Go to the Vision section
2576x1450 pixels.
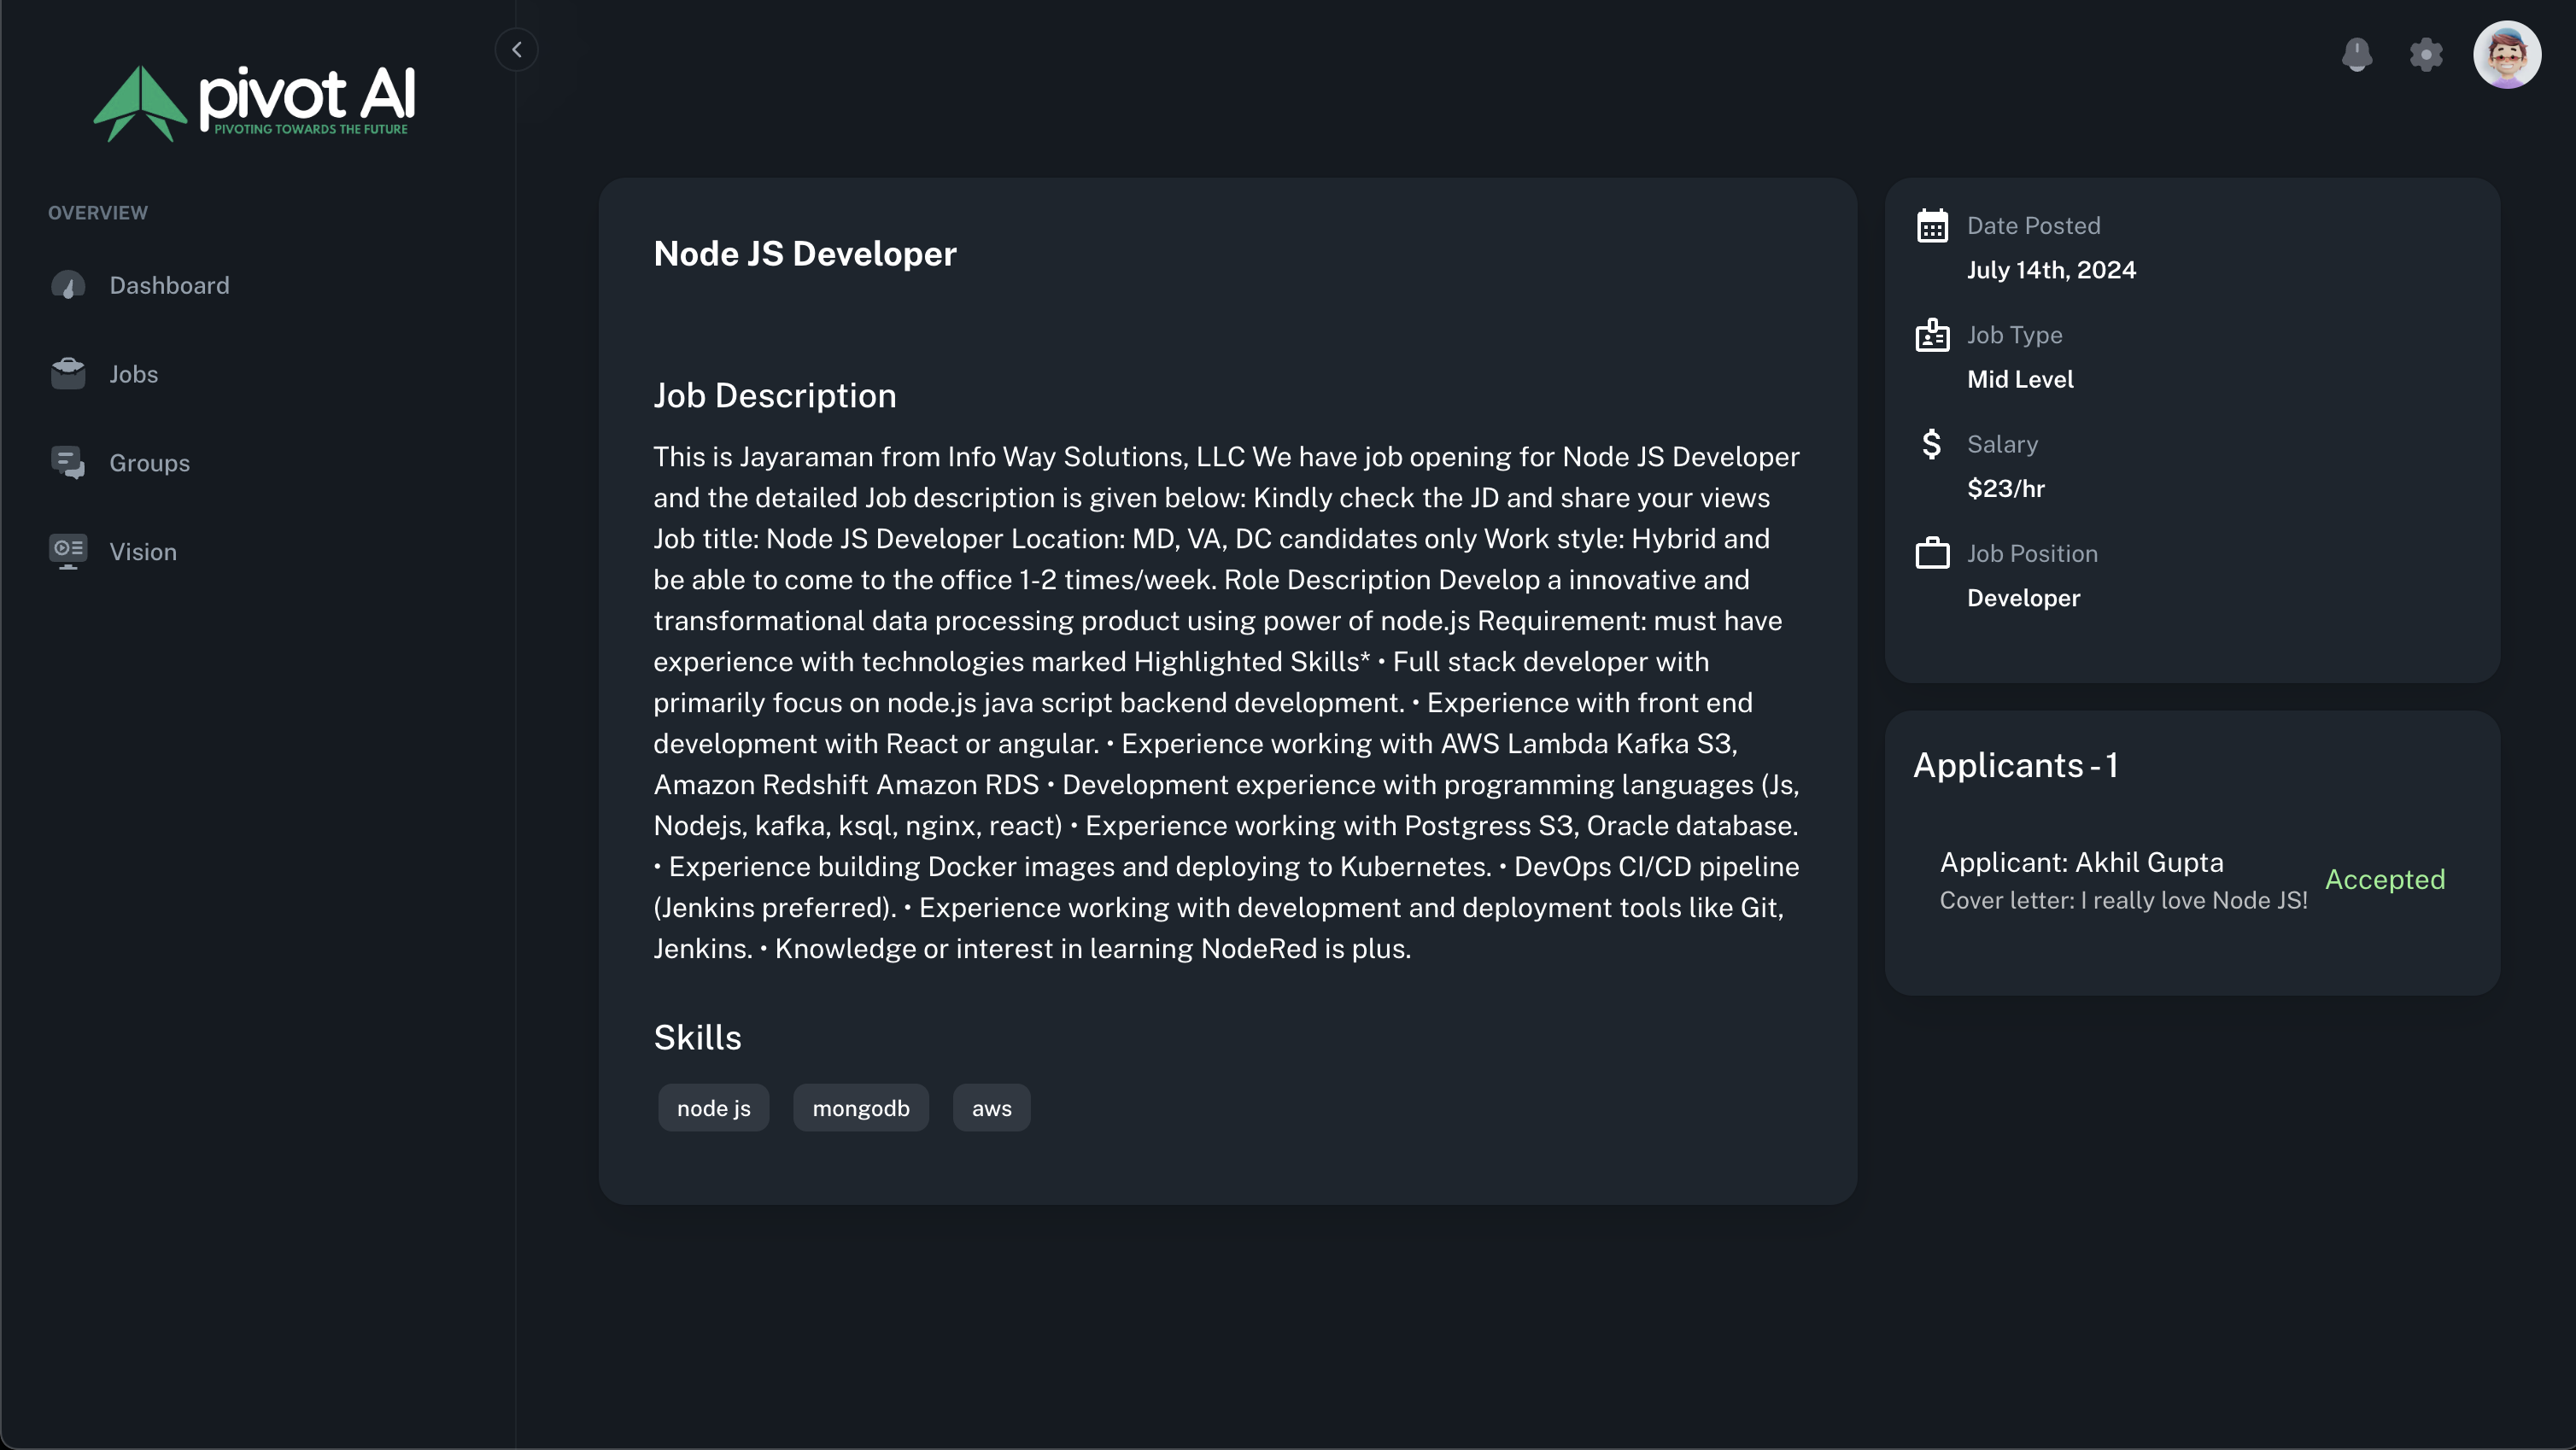point(142,552)
